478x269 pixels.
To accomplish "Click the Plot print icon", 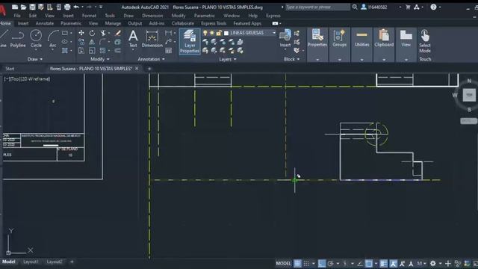I will click(67, 7).
